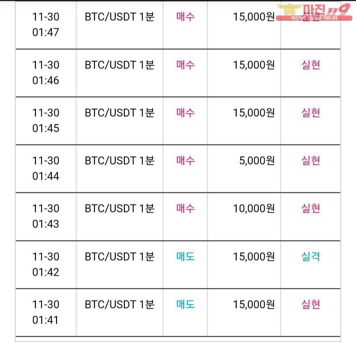This screenshot has width=356, height=343.
Task: Select BTC/USDT 1분 in the 01:45 row
Action: click(x=120, y=113)
